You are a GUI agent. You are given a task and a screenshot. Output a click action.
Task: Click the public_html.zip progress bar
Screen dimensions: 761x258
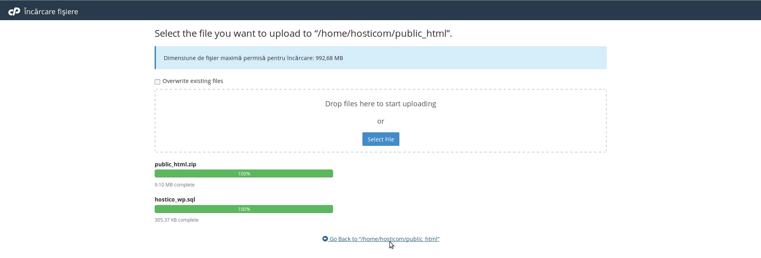pos(244,174)
